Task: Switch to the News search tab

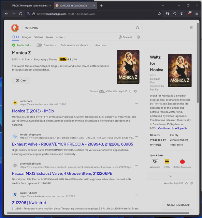Action: pyautogui.click(x=50, y=37)
